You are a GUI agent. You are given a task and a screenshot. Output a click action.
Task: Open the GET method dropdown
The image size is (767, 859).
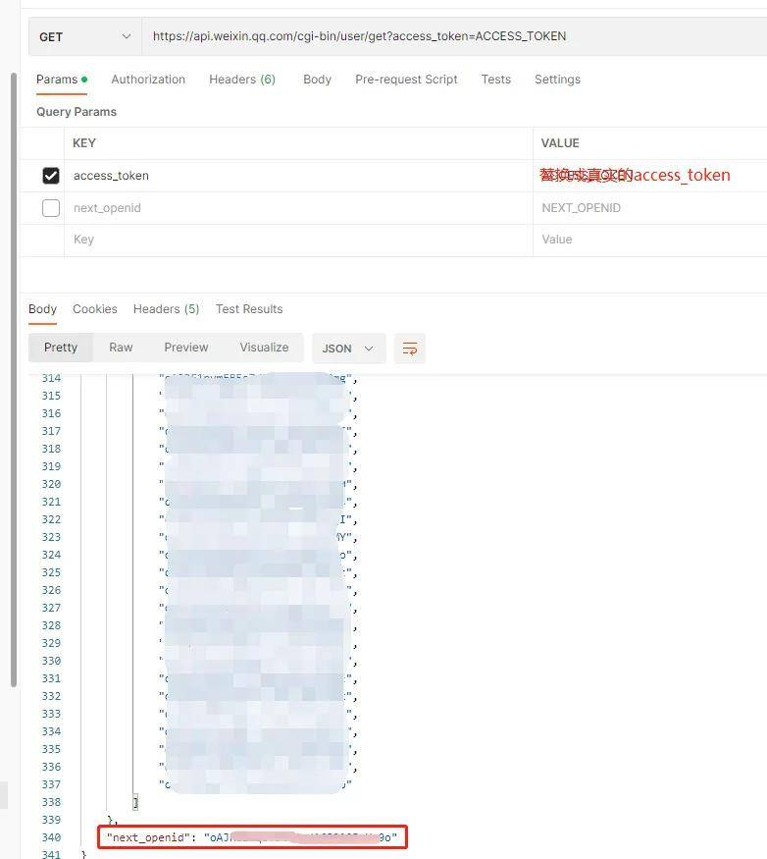(84, 36)
